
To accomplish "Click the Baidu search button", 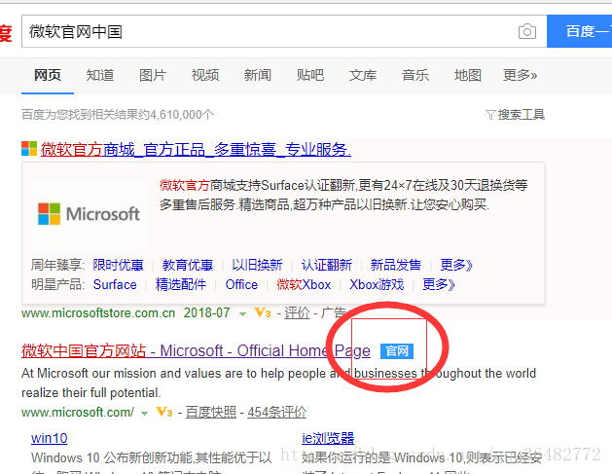I will 580,31.
